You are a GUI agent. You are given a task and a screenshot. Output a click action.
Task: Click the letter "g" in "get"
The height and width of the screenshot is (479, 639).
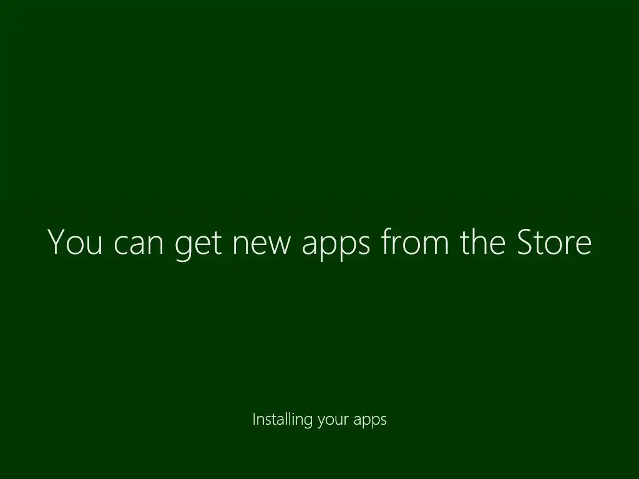pos(183,248)
